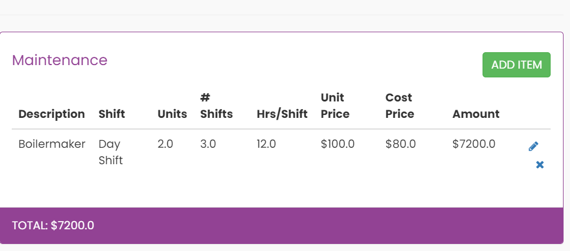The height and width of the screenshot is (251, 570).
Task: Click the TOTAL: $7200.0 footer bar
Action: tap(281, 226)
